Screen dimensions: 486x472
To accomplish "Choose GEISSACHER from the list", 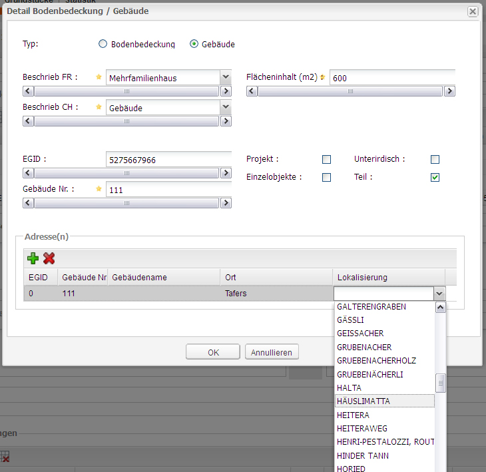I will pyautogui.click(x=385, y=334).
